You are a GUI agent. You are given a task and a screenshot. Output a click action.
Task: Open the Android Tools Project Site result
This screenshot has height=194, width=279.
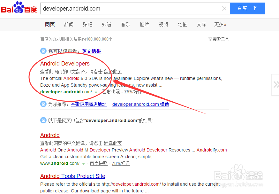[x=72, y=176]
